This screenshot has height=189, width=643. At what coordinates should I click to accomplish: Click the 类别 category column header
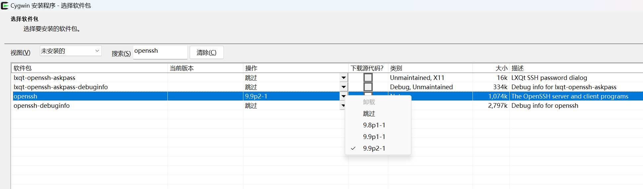pos(396,68)
